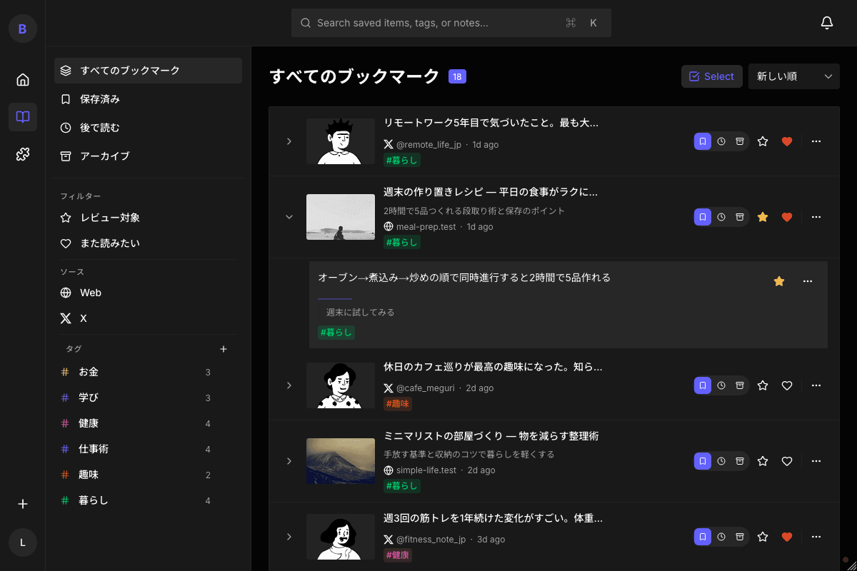Archive the remote work bookmark
The width and height of the screenshot is (857, 571).
tap(740, 141)
